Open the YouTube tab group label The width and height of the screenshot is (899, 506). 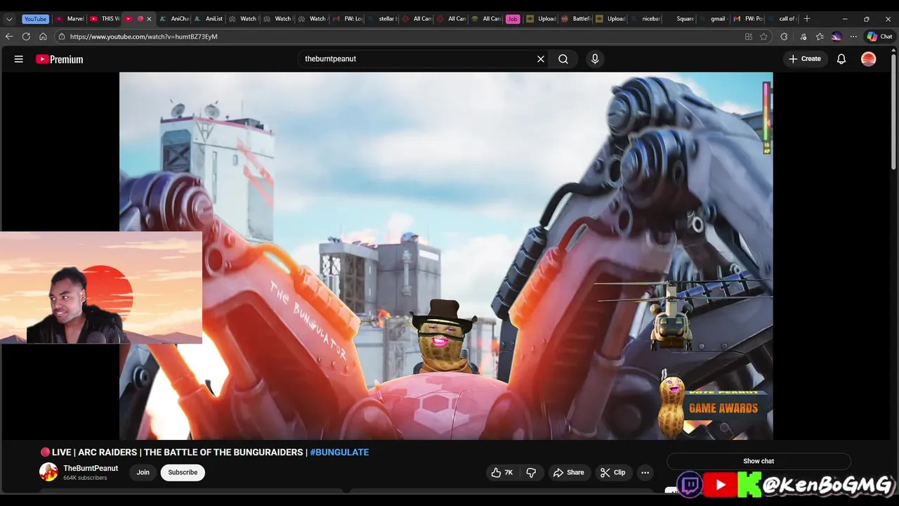35,19
